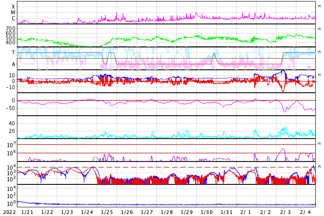Image resolution: width=324 pixels, height=216 pixels.
Task: Click the T sector label on third panel
Action: [x=13, y=52]
